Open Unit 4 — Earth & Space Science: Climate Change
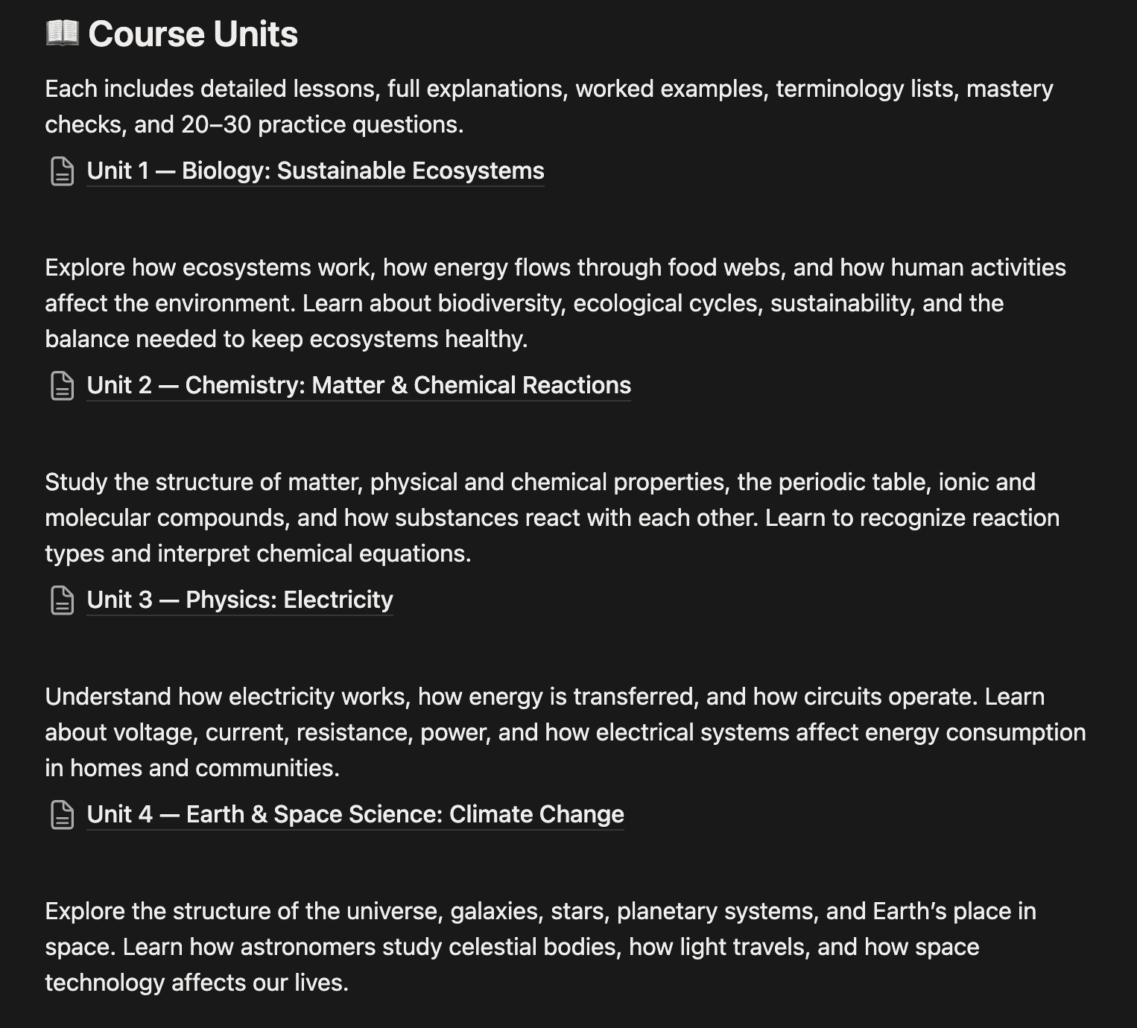 coord(355,814)
